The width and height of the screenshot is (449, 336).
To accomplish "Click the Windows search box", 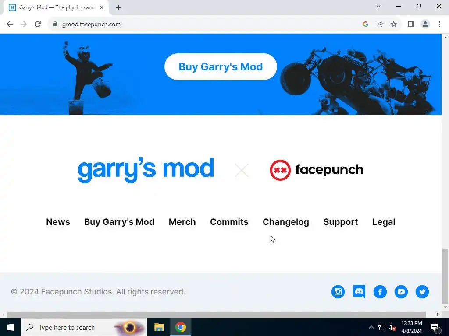I will pyautogui.click(x=84, y=327).
